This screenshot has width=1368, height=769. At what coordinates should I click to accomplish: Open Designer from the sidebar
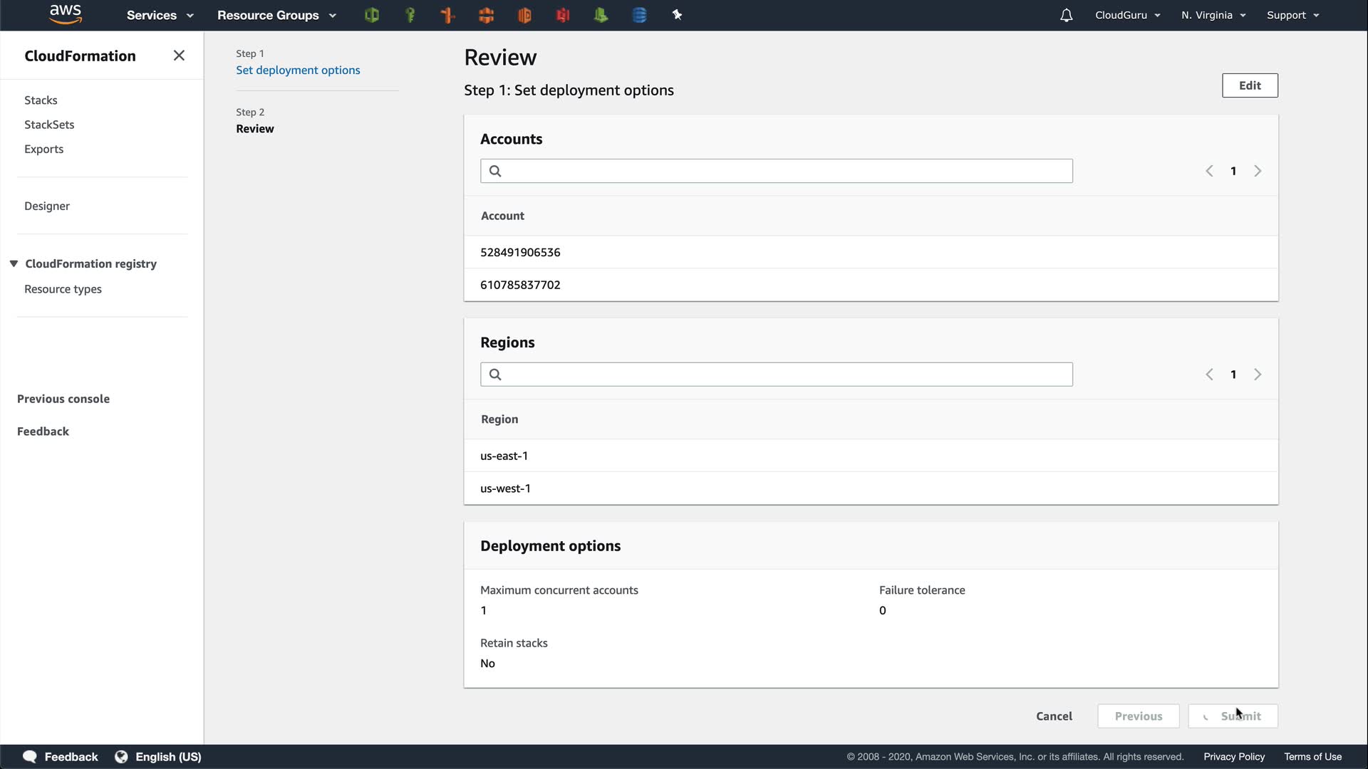pos(47,206)
